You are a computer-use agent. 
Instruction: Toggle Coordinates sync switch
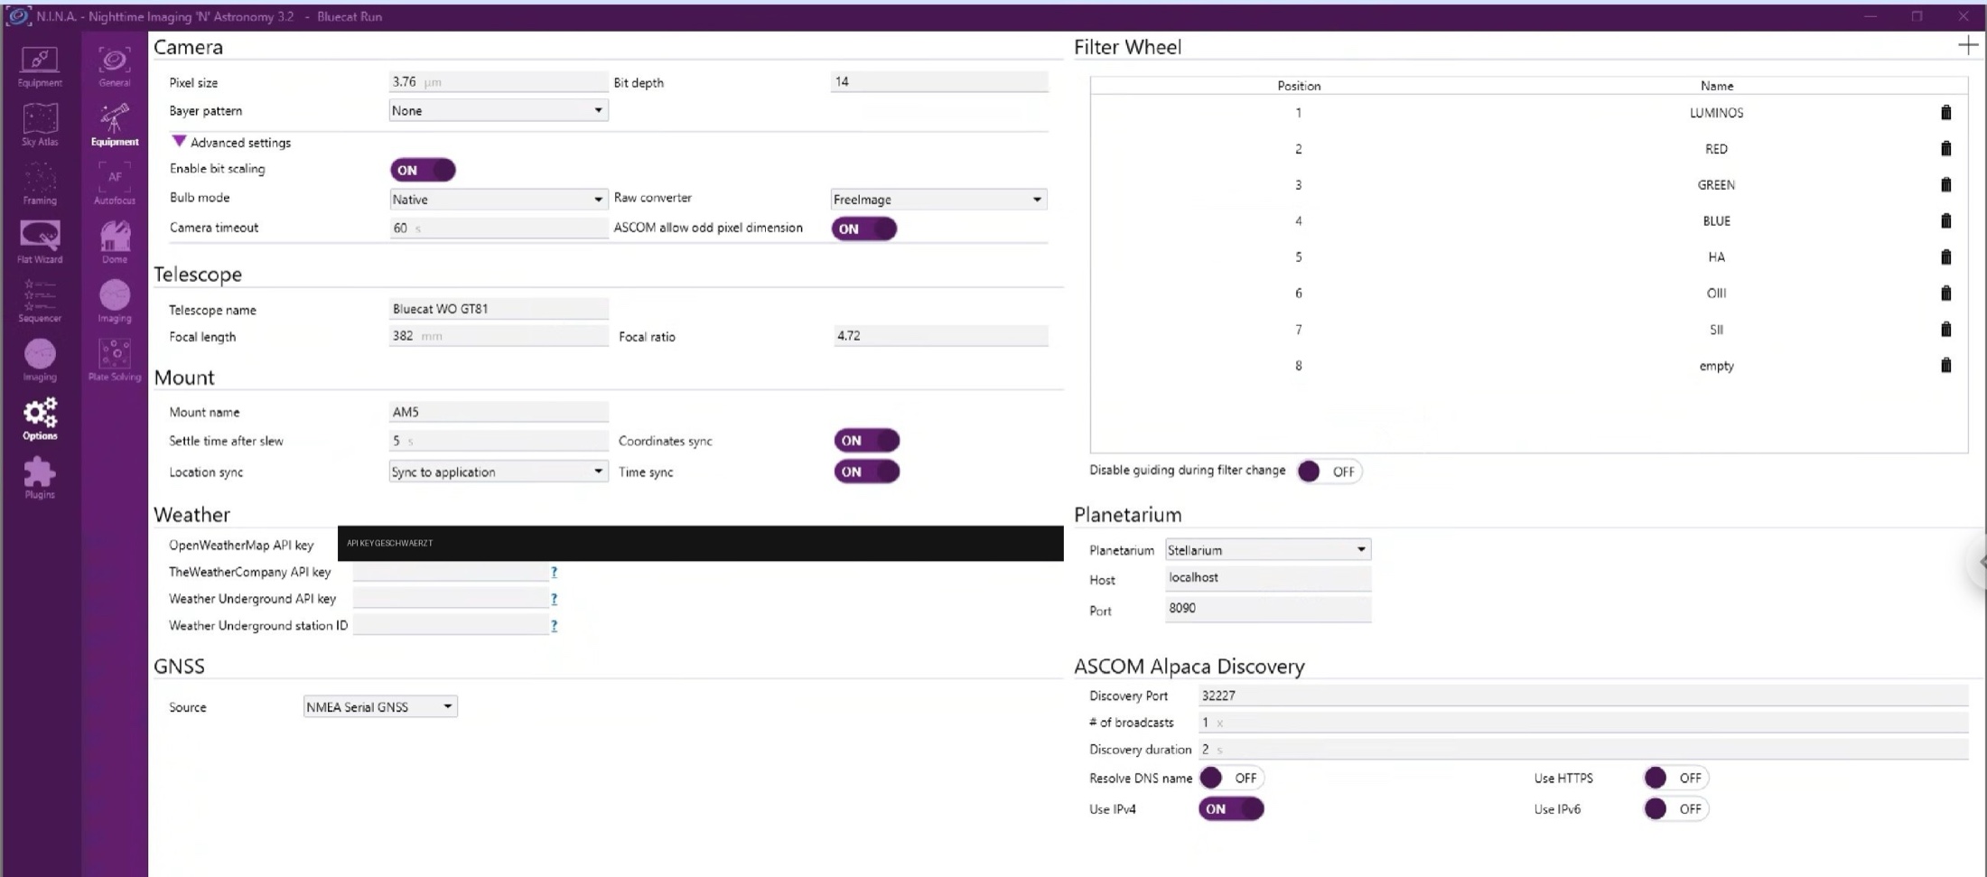(x=866, y=441)
